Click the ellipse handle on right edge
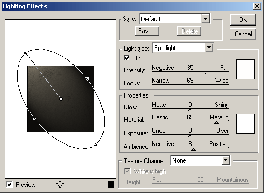Screen dimensions: 264x193 [x=87, y=79]
